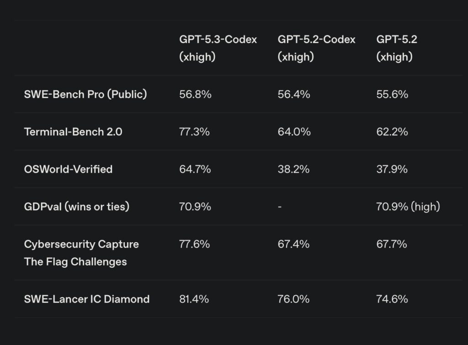
Task: Click the 62.2% Terminal-Bench score
Action: pos(392,132)
